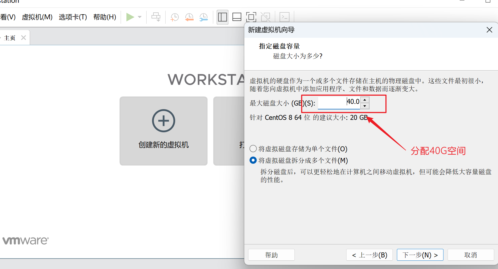Take a snapshot with the clock-plus icon
The image size is (498, 269).
175,17
